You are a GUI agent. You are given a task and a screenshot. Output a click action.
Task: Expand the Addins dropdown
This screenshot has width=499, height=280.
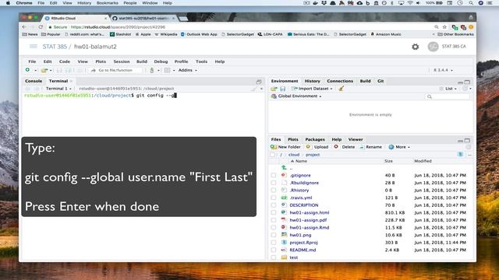[x=188, y=70]
